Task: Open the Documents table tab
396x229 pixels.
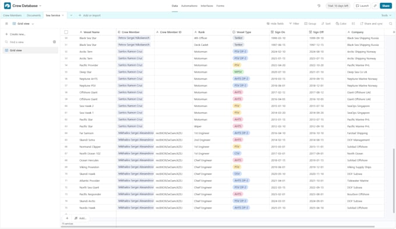Action: coord(34,15)
